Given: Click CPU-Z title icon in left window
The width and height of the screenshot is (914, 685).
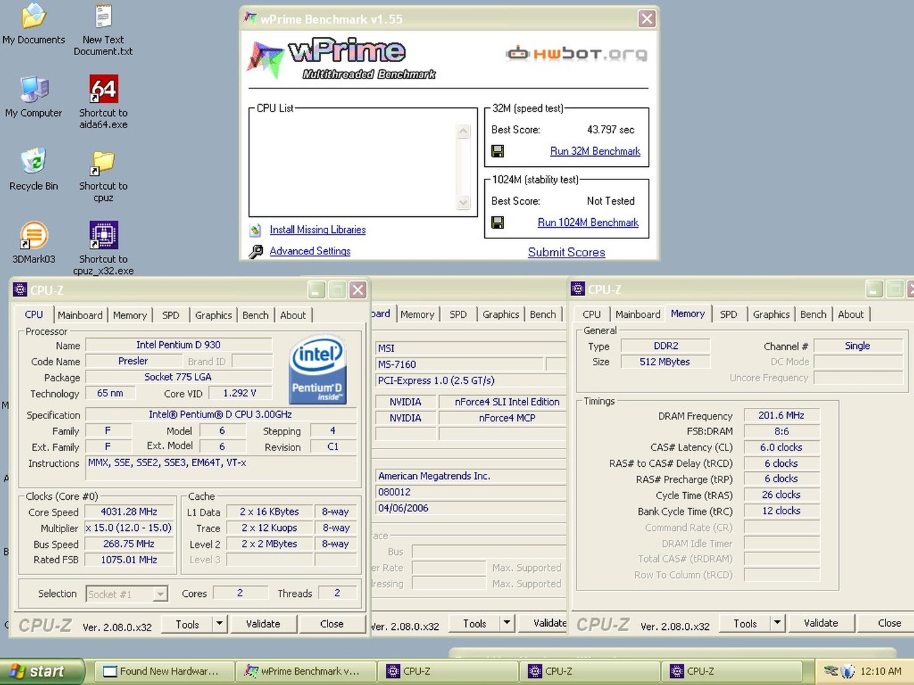Looking at the screenshot, I should pyautogui.click(x=20, y=290).
